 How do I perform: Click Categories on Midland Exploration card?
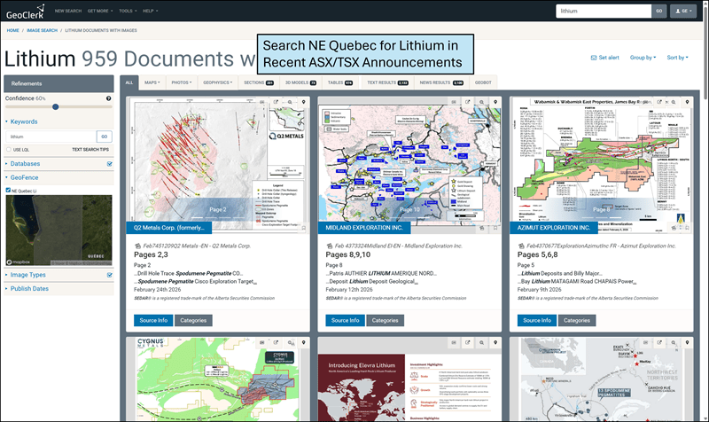coord(385,320)
